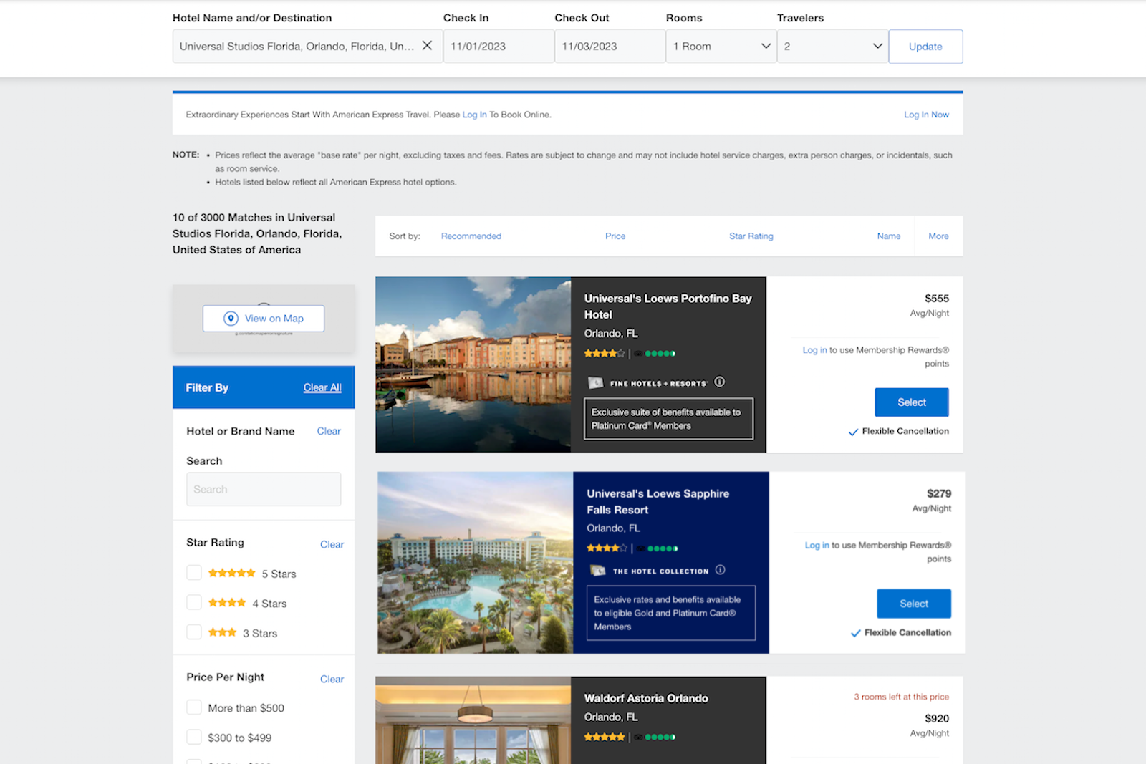This screenshot has height=764, width=1146.
Task: Open Portofino Bay Hotel photo
Action: tap(473, 364)
